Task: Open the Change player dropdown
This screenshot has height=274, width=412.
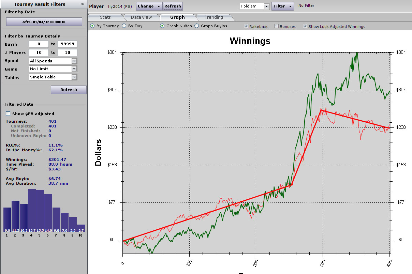Action: coord(149,6)
